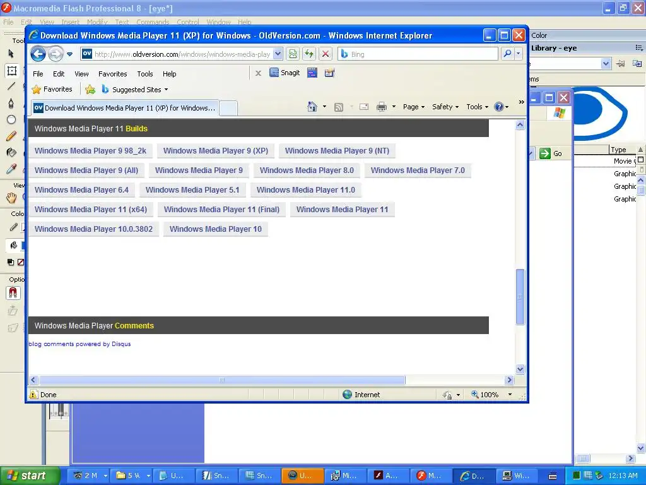Select the Flash Eyedropper tool
The image size is (646, 485).
pos(11,169)
